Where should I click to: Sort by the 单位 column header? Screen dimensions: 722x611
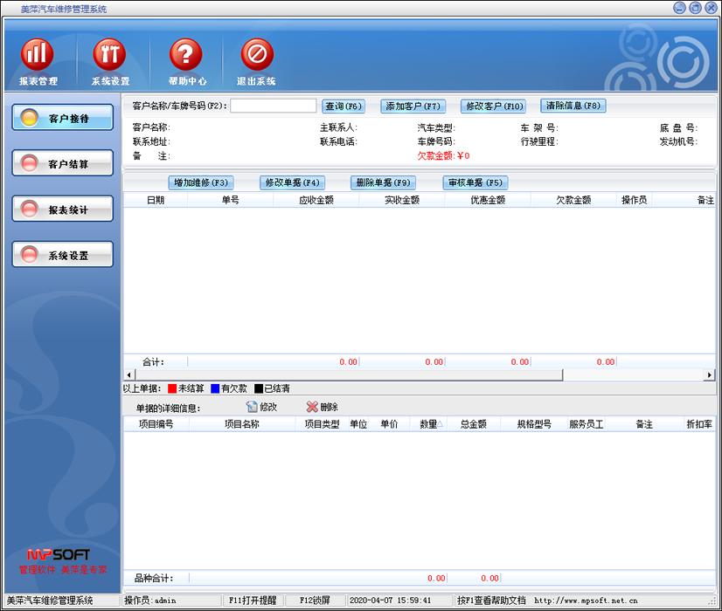(358, 424)
